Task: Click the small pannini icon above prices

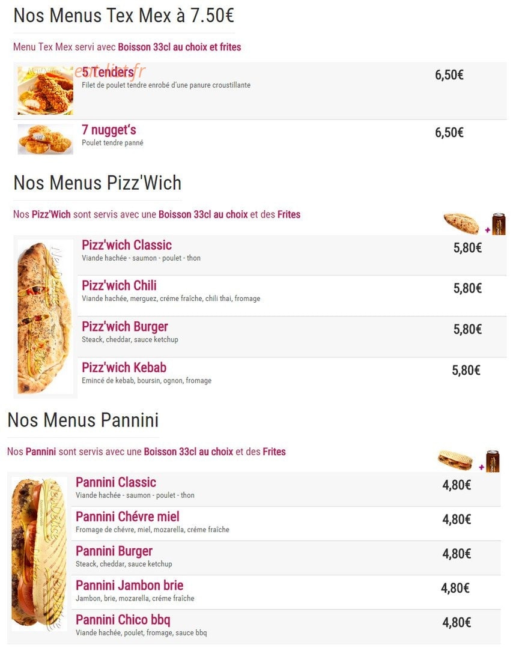Action: tap(455, 460)
